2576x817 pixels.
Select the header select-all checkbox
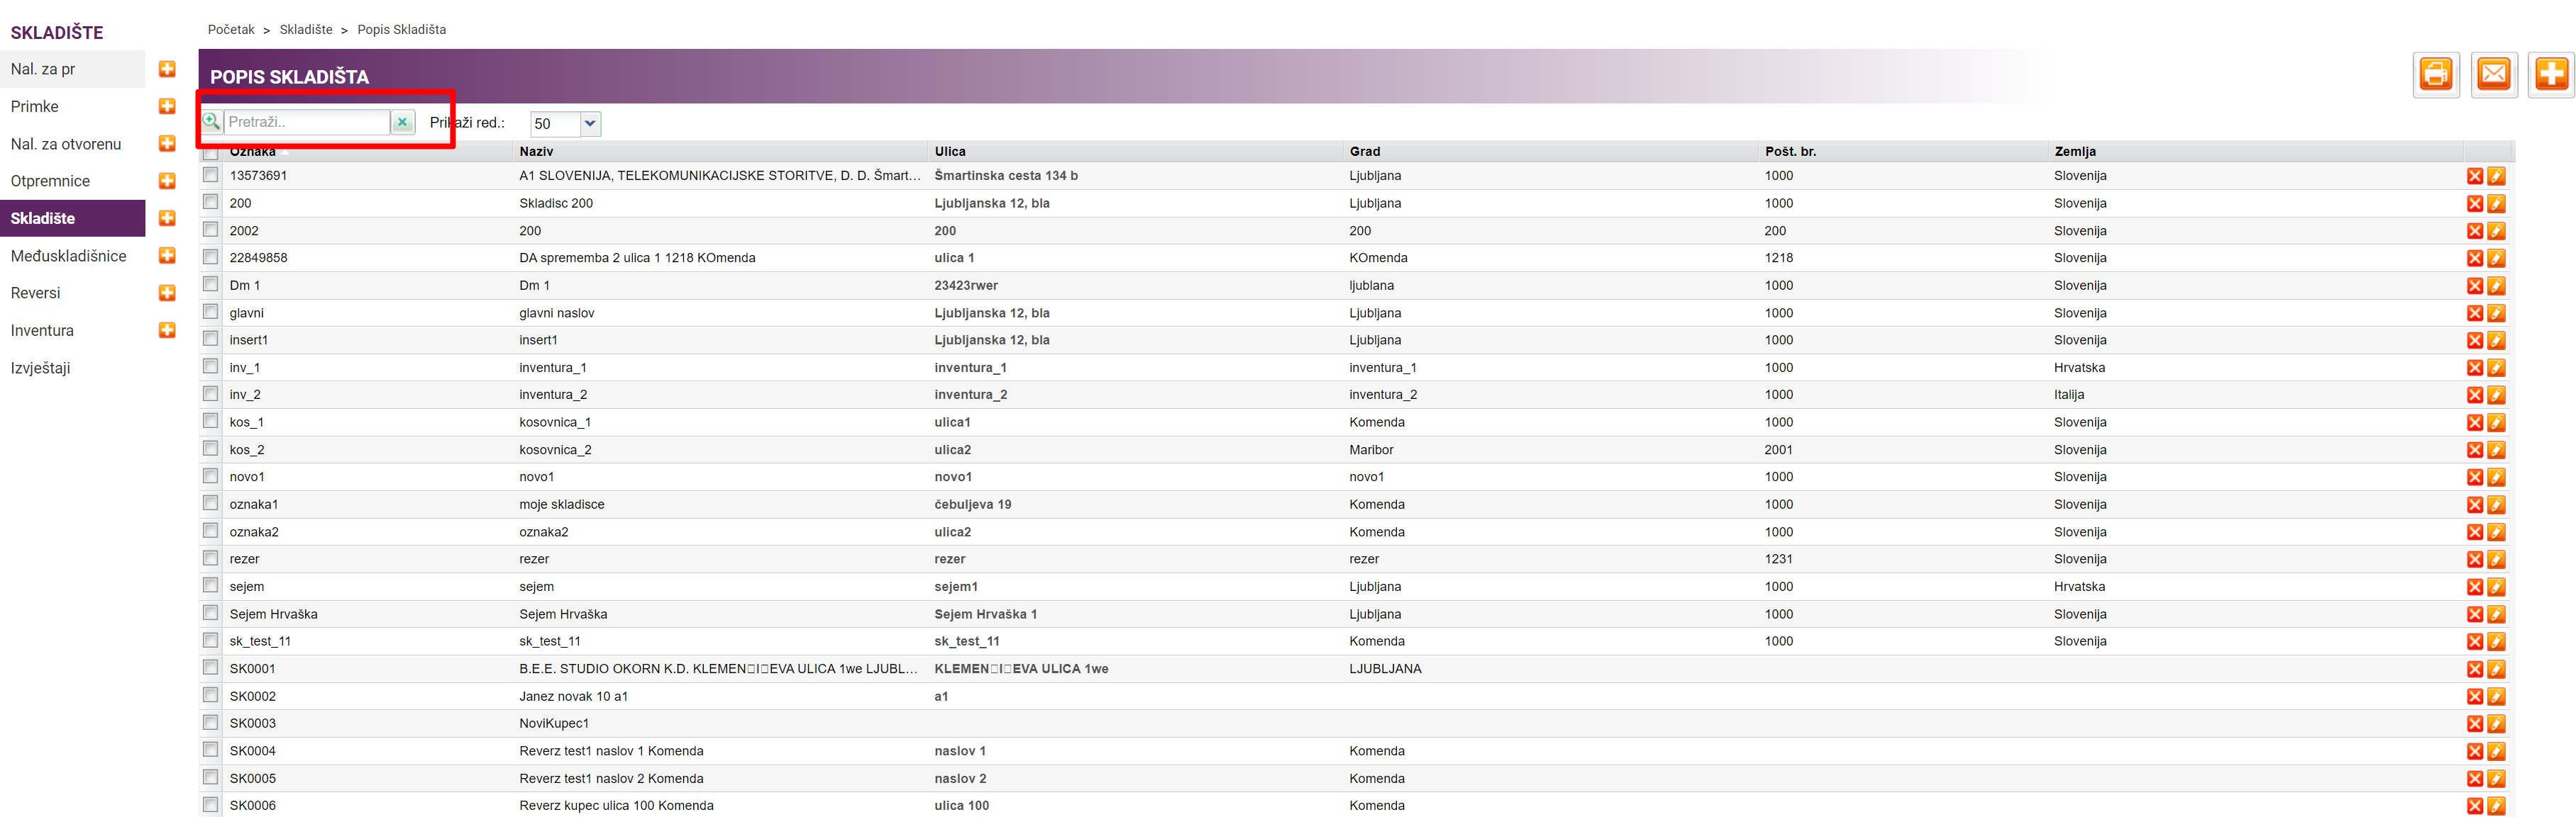(x=211, y=153)
